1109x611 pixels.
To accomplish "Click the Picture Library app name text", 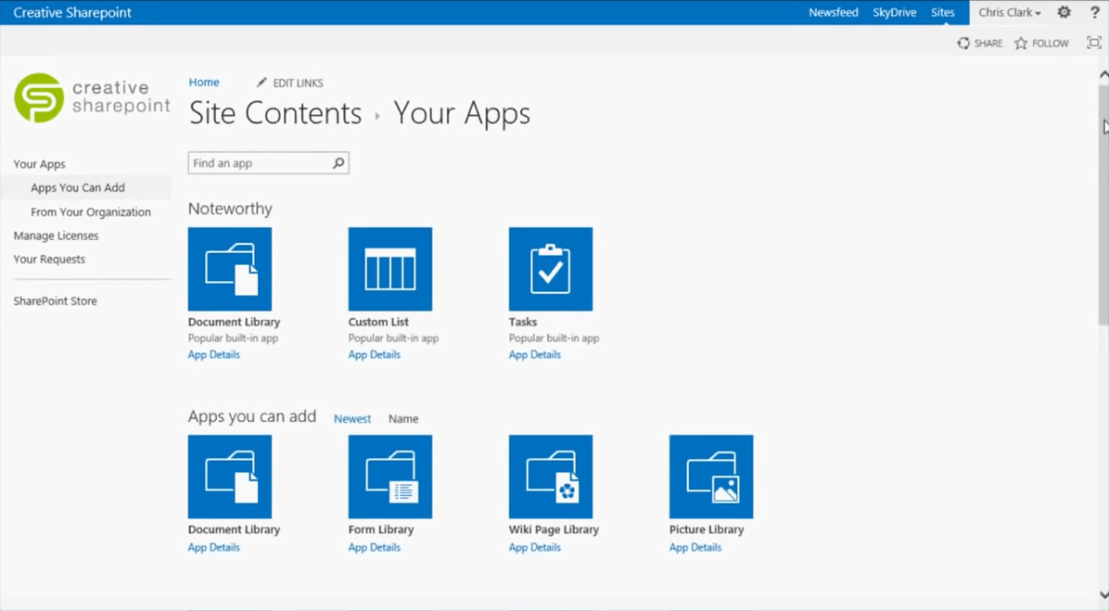I will tap(707, 529).
